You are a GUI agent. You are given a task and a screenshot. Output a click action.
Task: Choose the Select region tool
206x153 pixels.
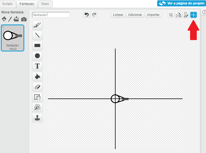[x=37, y=97]
